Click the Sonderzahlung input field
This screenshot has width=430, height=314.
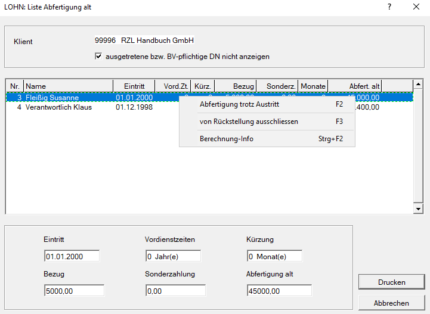coord(175,291)
